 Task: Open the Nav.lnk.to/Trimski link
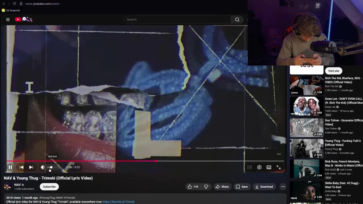point(119,202)
